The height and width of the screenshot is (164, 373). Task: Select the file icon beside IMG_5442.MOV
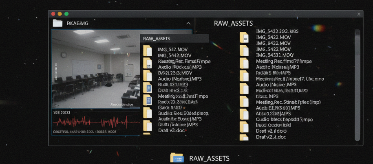pyautogui.click(x=148, y=53)
